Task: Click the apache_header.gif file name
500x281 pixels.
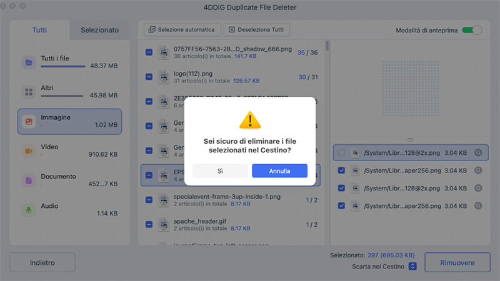Action: tap(200, 221)
